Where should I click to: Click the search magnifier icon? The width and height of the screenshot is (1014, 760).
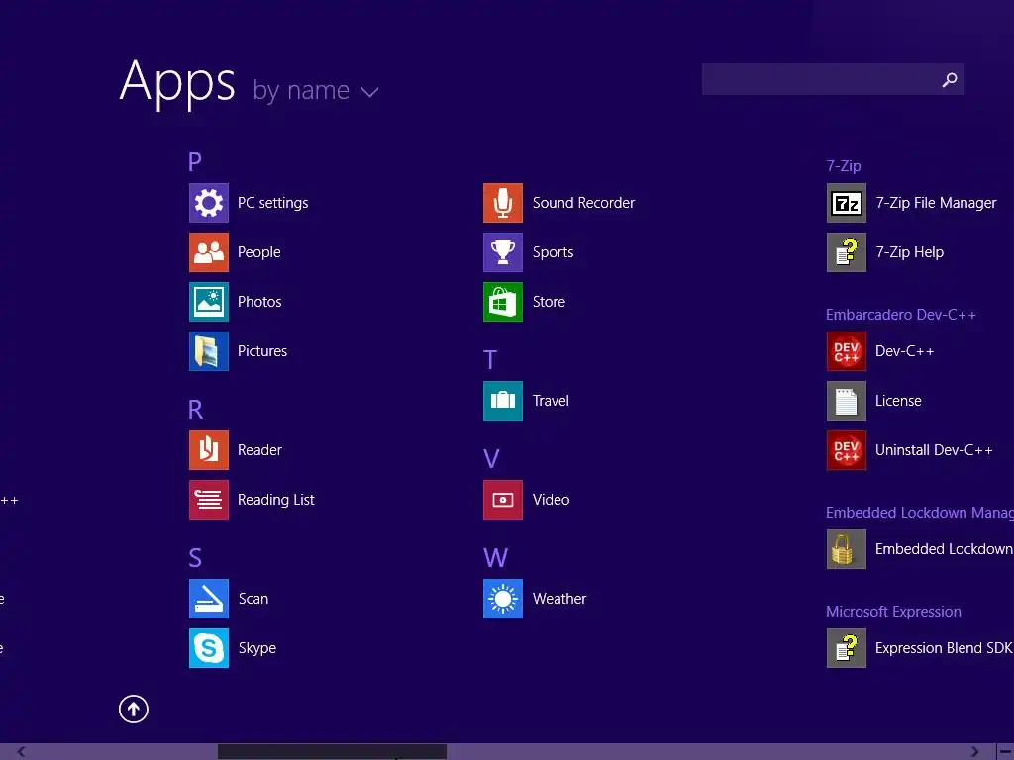(949, 79)
